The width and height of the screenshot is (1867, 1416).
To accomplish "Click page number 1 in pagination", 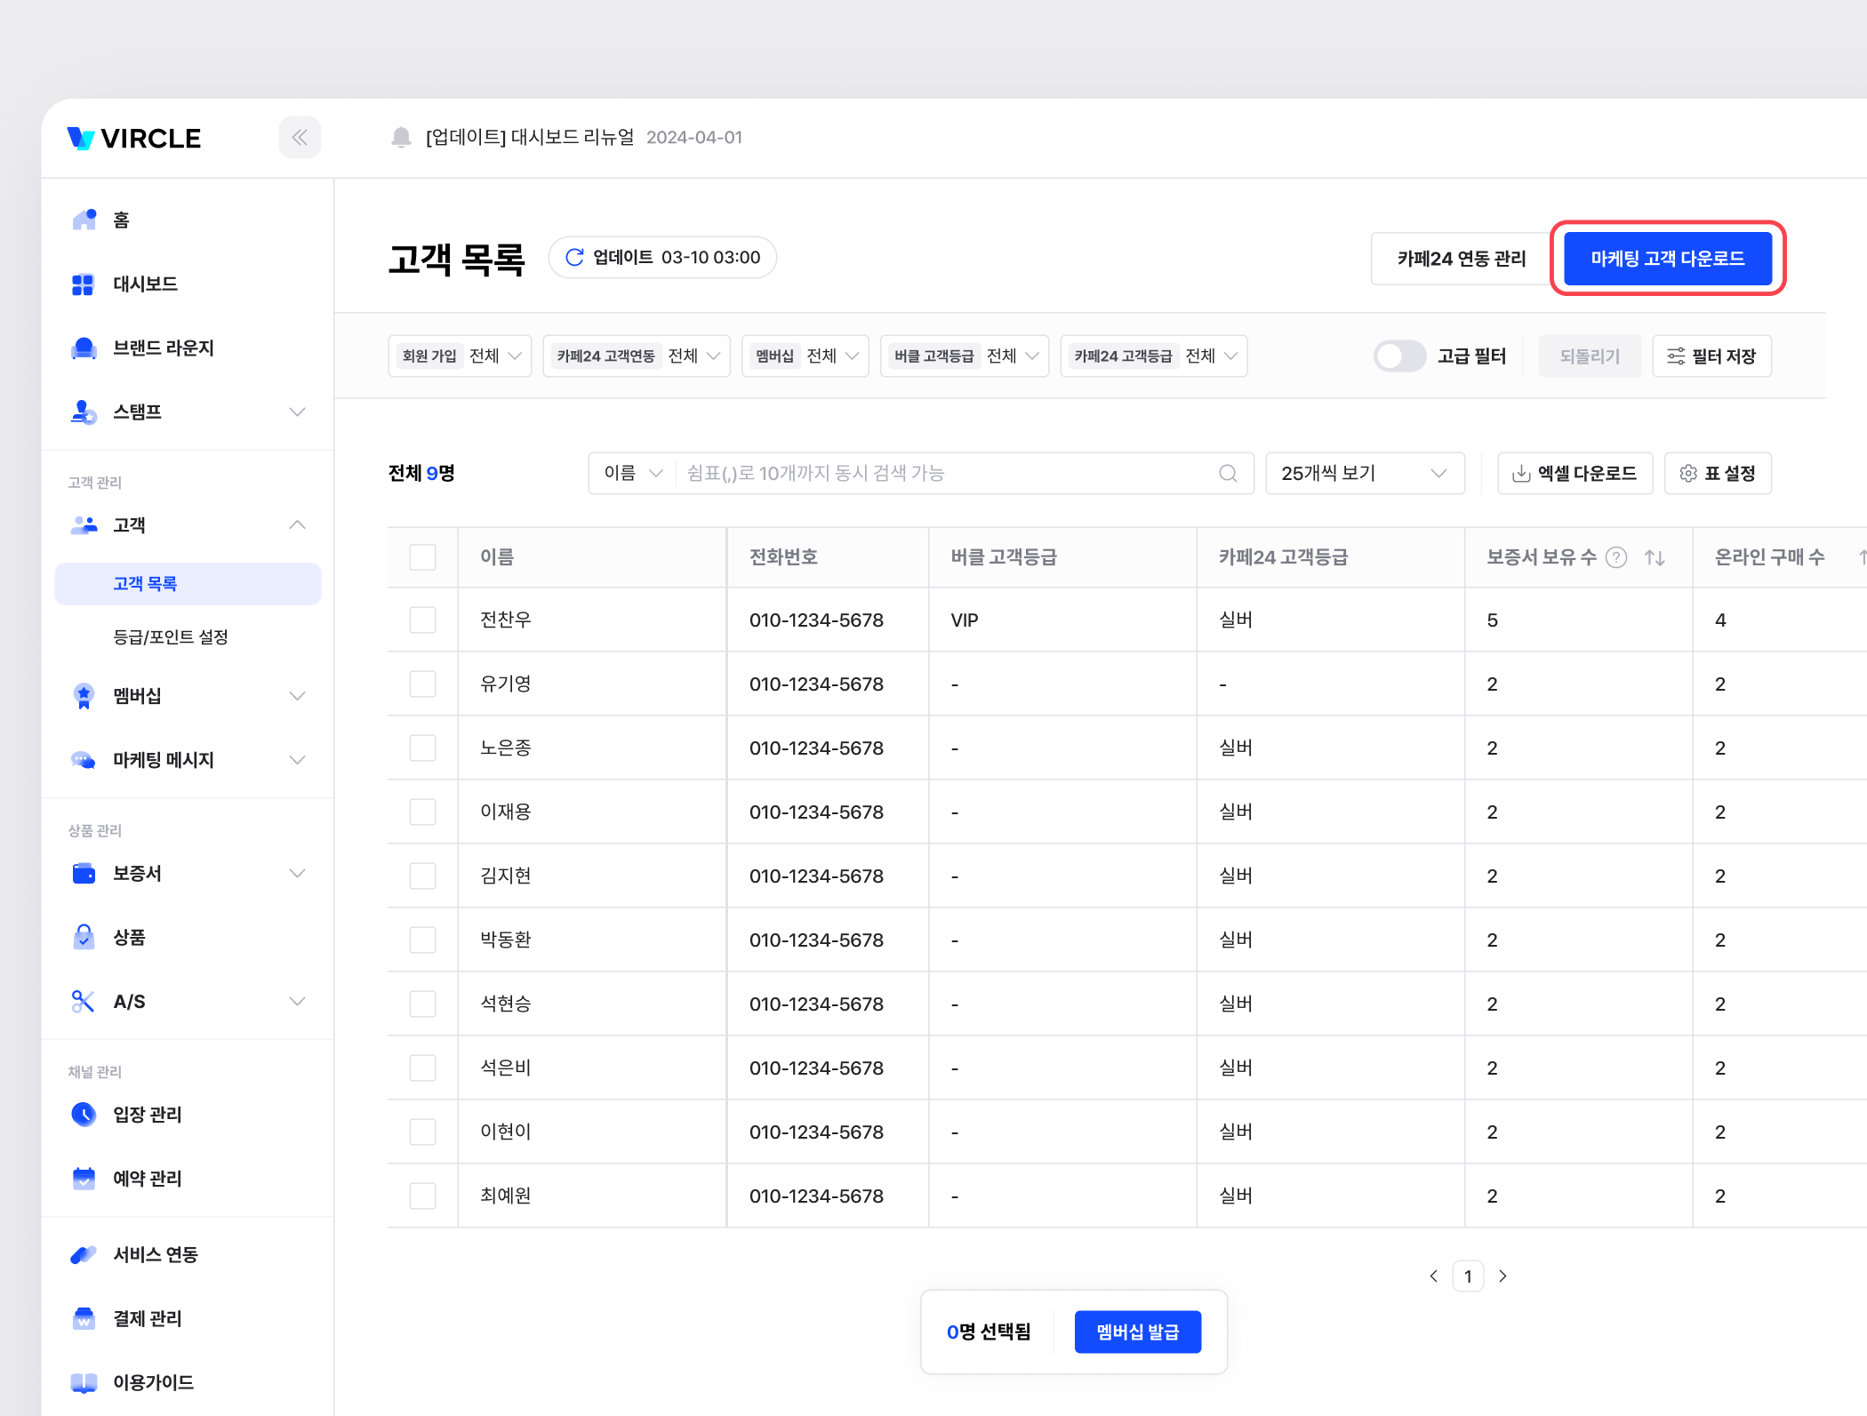I will tap(1468, 1276).
